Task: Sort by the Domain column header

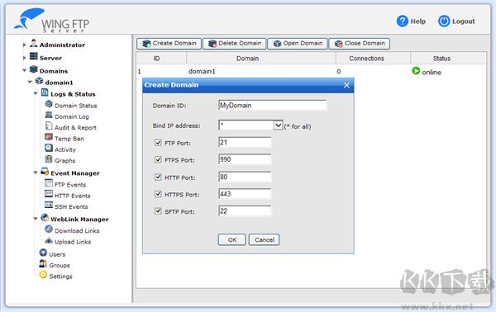Action: [261, 59]
